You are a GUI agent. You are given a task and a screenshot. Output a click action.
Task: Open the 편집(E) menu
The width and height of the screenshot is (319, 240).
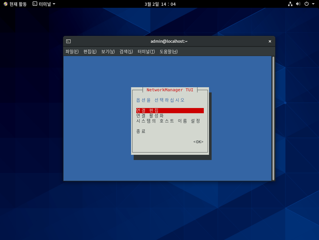(x=90, y=52)
